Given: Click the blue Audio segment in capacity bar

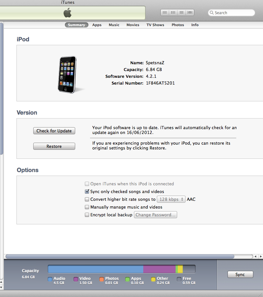Looking at the screenshot, I should (x=96, y=269).
